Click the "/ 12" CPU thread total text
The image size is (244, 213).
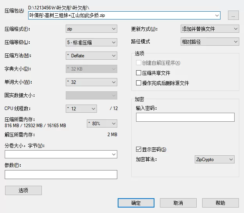pyautogui.click(x=114, y=108)
